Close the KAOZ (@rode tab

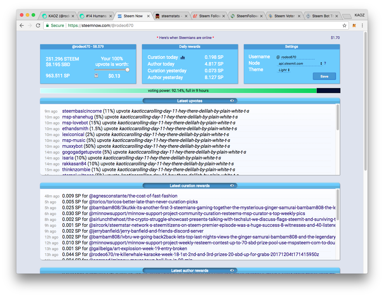(73, 16)
